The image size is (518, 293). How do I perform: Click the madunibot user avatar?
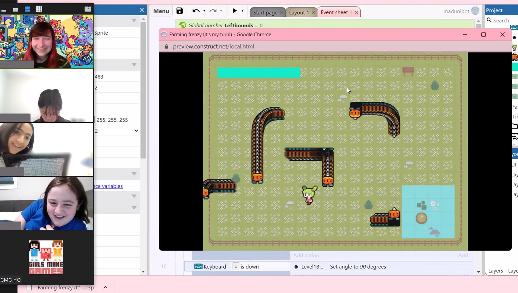click(475, 11)
